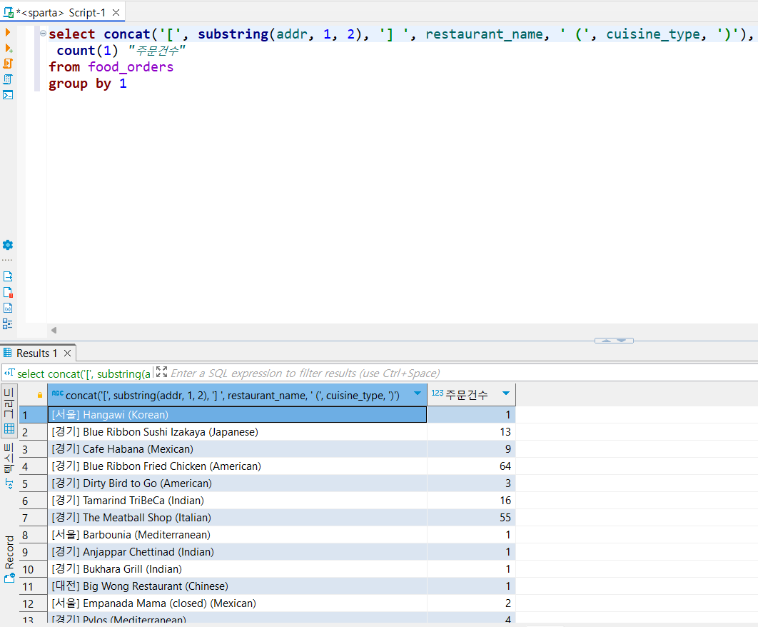The height and width of the screenshot is (627, 758).
Task: Select order count value 55
Action: [471, 518]
